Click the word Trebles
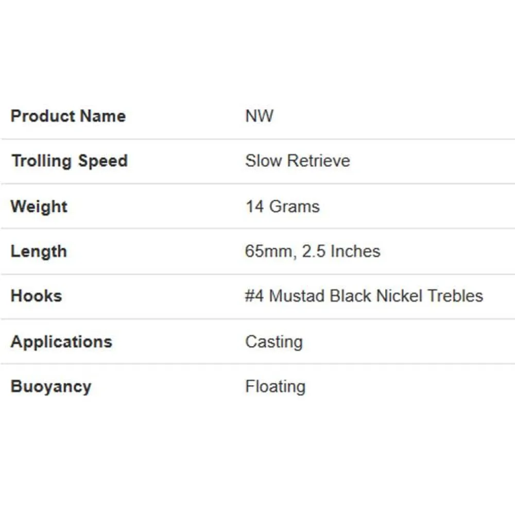 456,296
